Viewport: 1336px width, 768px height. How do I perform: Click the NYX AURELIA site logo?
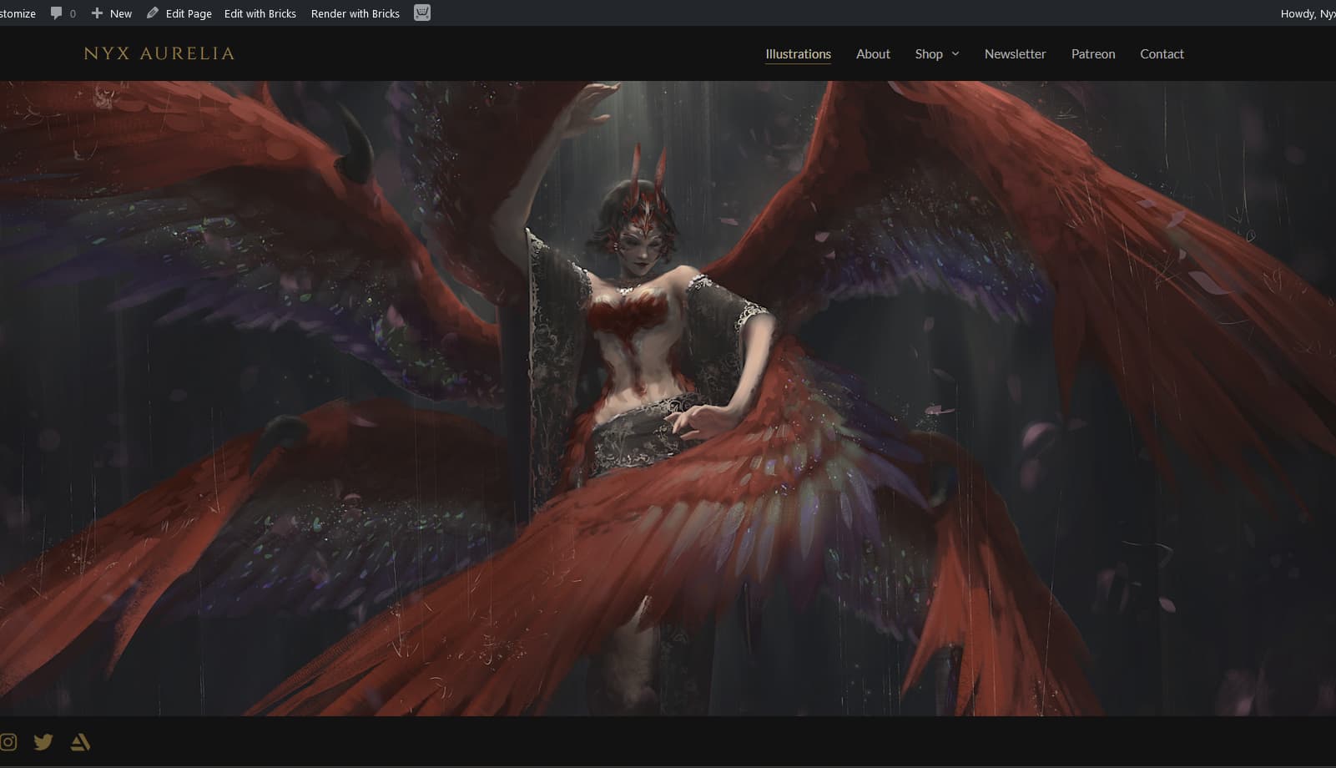[159, 53]
